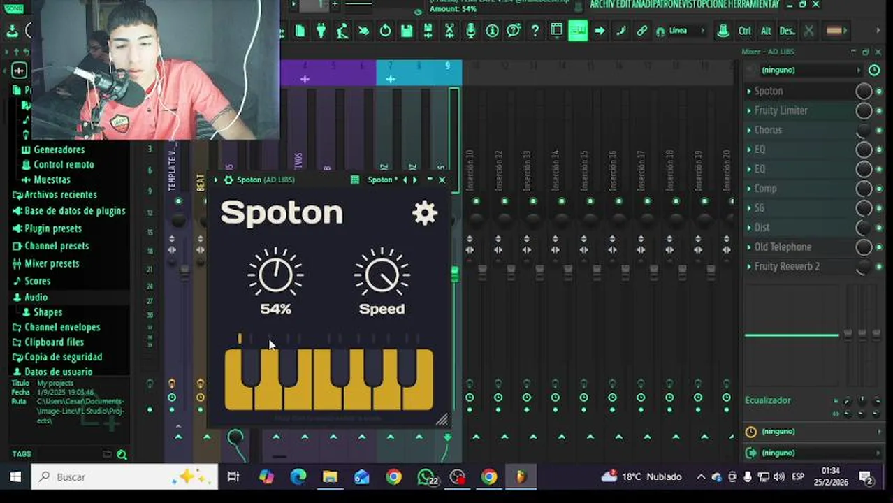Screen dimensions: 893x503
Task: Open the info circle toolbar icon
Action: [x=493, y=31]
